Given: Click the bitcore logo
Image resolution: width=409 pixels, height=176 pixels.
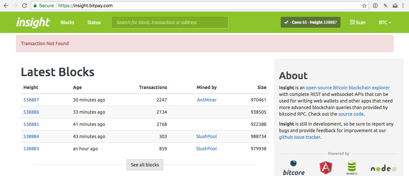Looking at the screenshot, I should [294, 168].
